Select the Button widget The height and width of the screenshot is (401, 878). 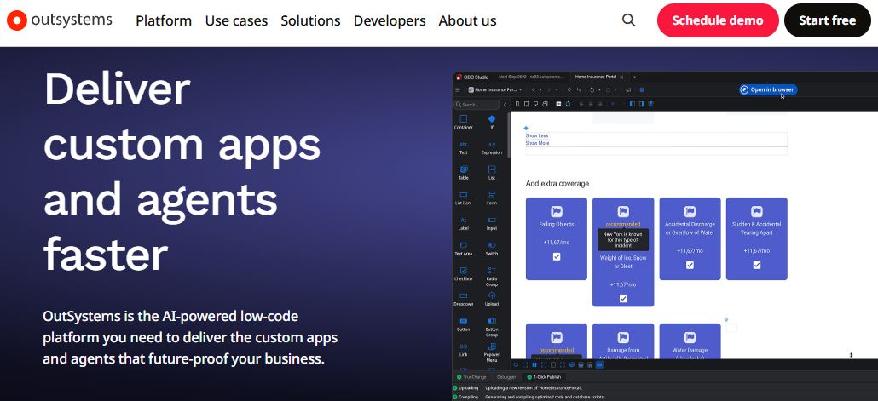coord(463,324)
